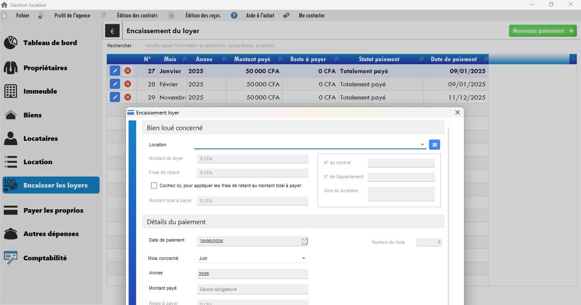Open the Fichier menu

pyautogui.click(x=23, y=15)
